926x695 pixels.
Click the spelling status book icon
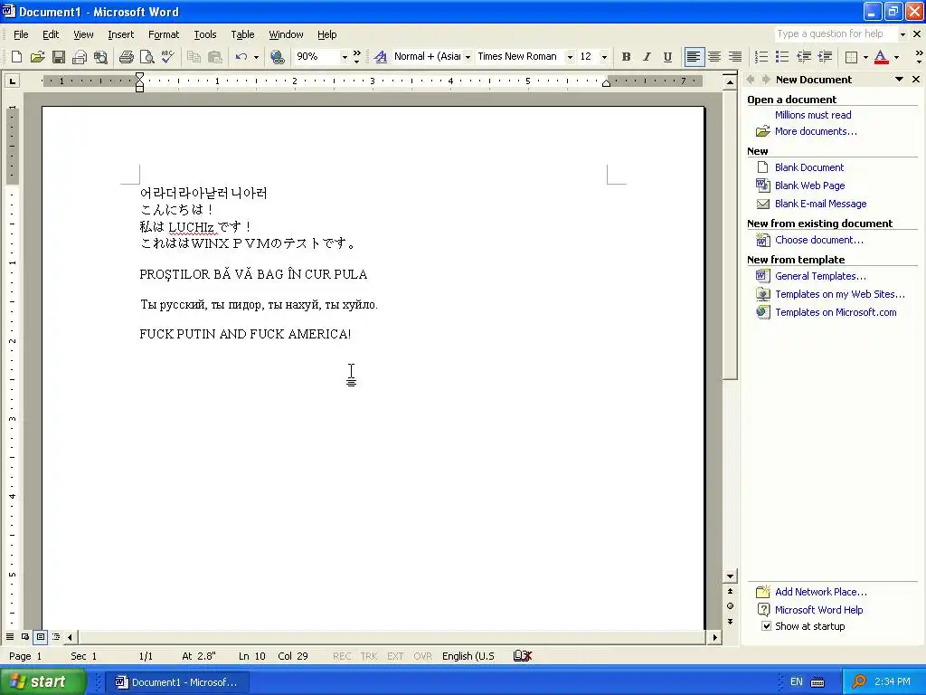click(x=523, y=656)
